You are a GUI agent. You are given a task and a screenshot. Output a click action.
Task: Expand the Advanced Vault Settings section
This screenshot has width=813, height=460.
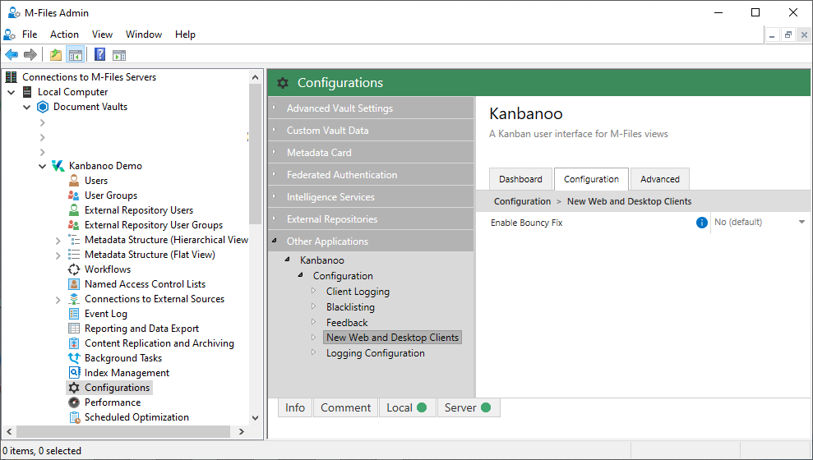pos(275,108)
